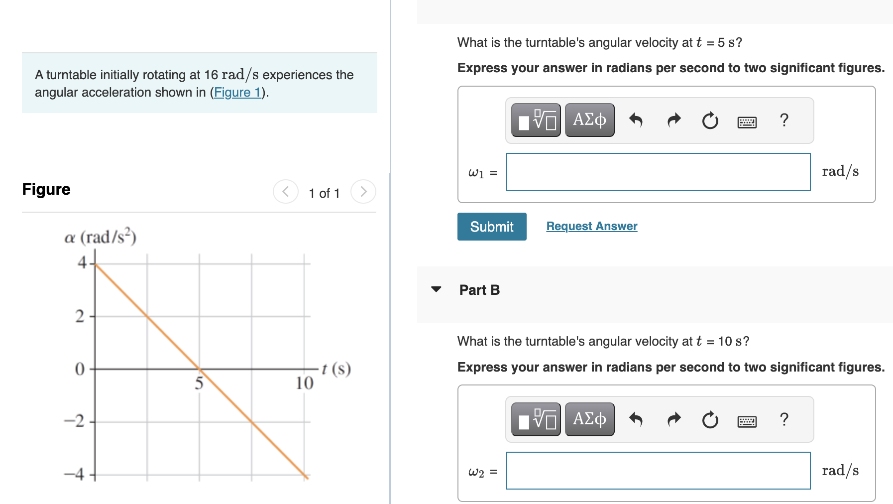Click the undo icon in Part A toolbar
This screenshot has width=893, height=504.
click(x=637, y=120)
